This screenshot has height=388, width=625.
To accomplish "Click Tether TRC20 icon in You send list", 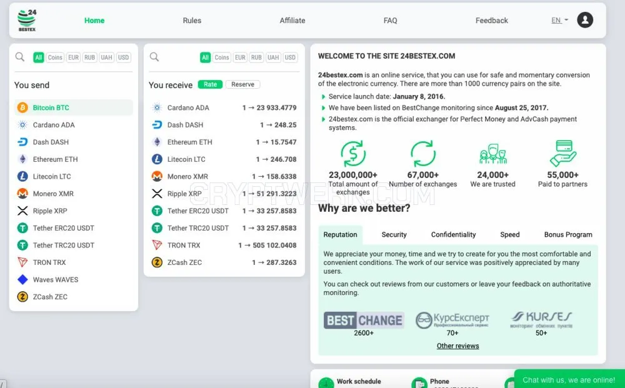I will coord(22,245).
